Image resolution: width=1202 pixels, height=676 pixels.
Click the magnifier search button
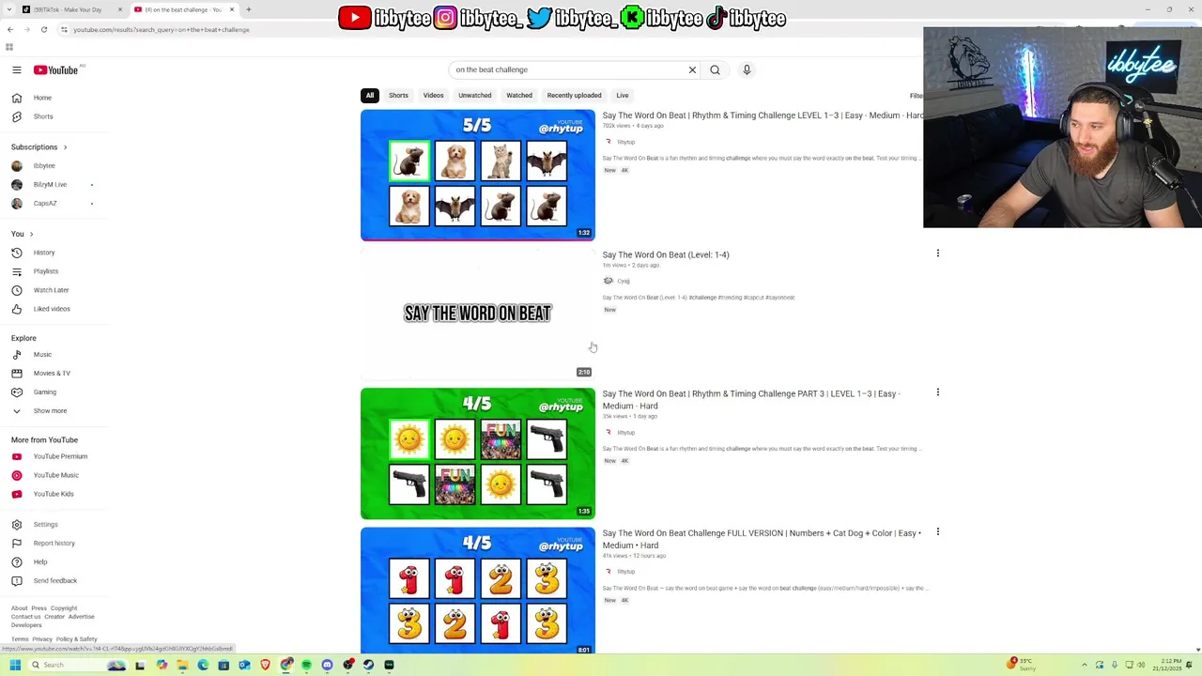point(715,69)
